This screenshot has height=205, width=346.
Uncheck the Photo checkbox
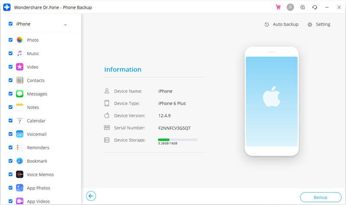(x=10, y=40)
